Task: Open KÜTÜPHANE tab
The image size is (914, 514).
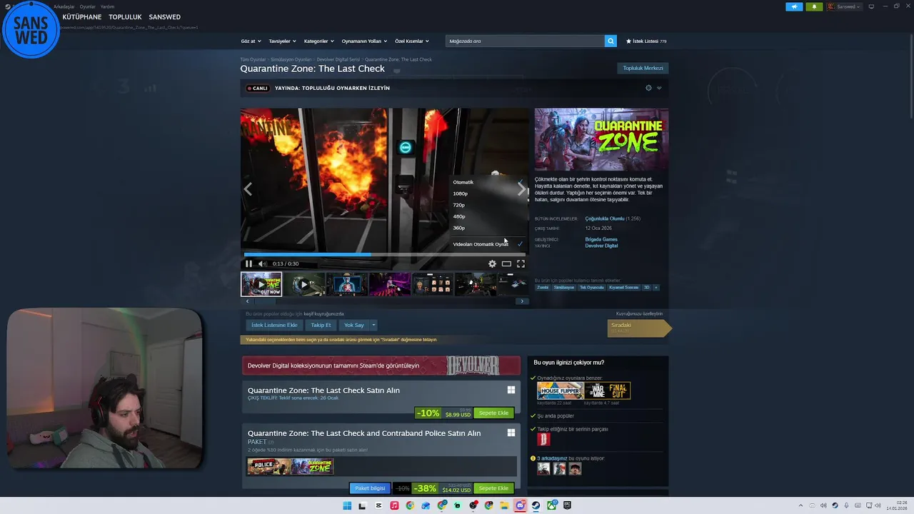Action: point(82,17)
